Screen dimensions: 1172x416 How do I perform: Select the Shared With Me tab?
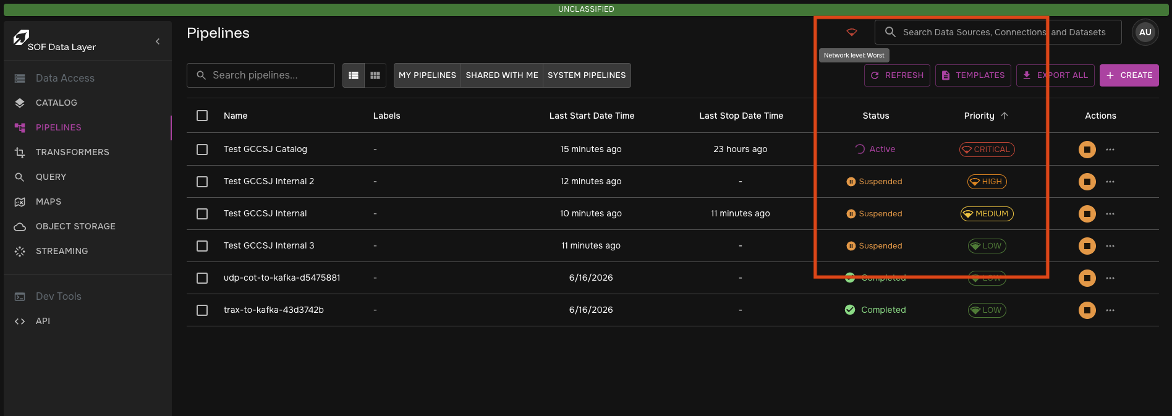coord(502,75)
